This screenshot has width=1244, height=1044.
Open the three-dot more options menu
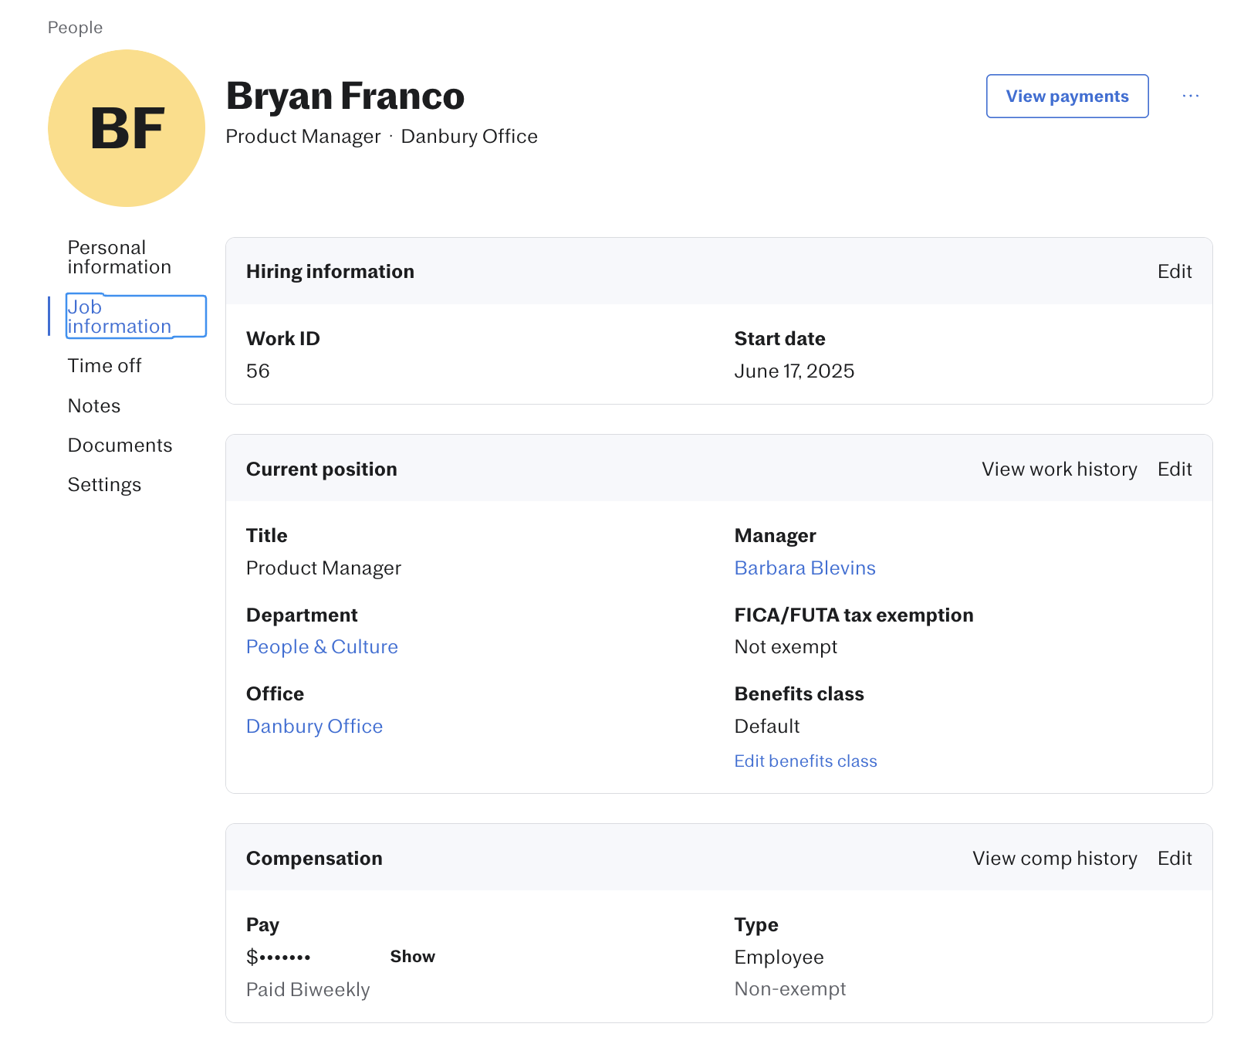(1190, 96)
